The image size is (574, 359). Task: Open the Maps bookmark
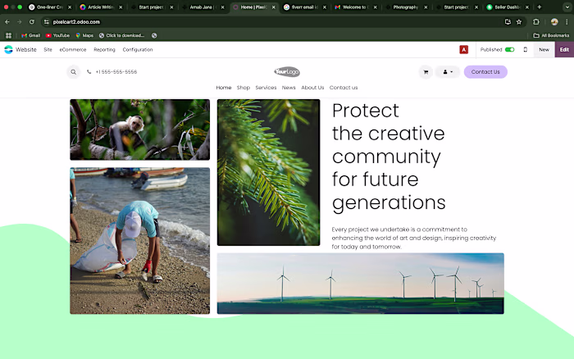(x=84, y=35)
